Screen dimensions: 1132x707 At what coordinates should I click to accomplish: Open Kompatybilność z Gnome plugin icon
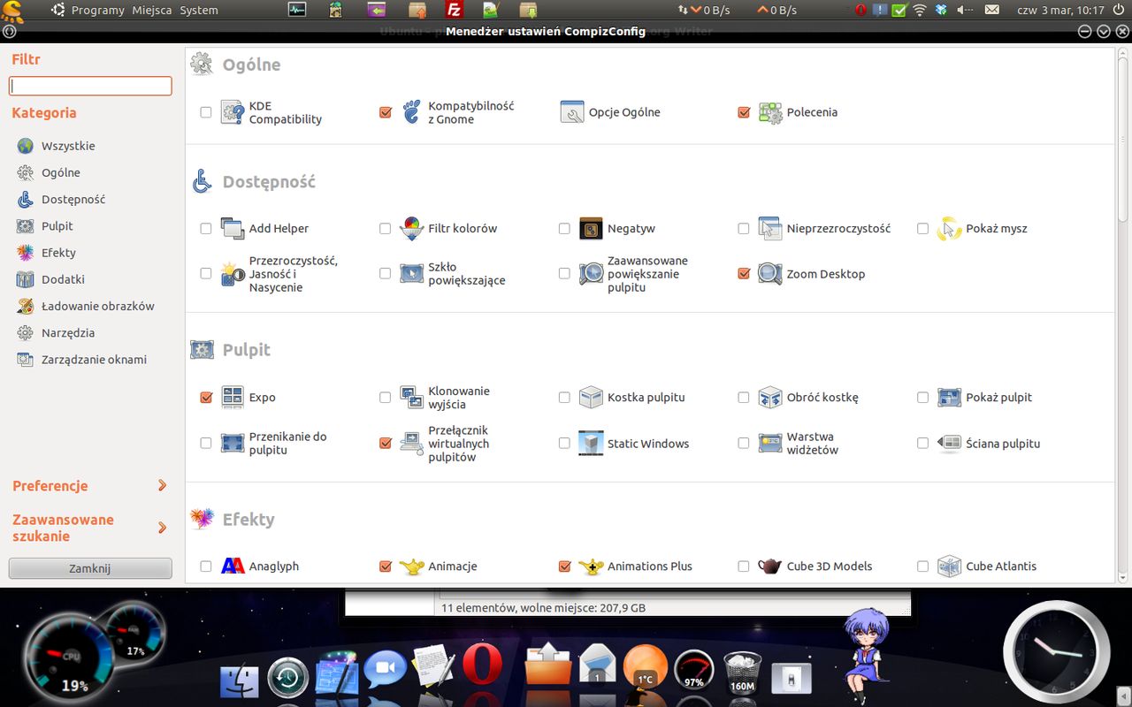(412, 112)
